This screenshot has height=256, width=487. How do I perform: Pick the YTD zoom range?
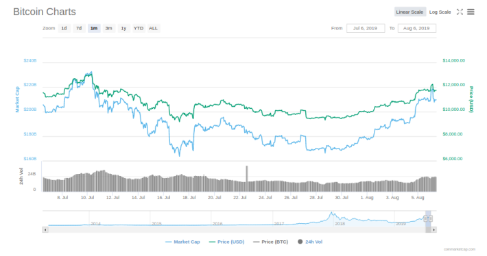(139, 28)
